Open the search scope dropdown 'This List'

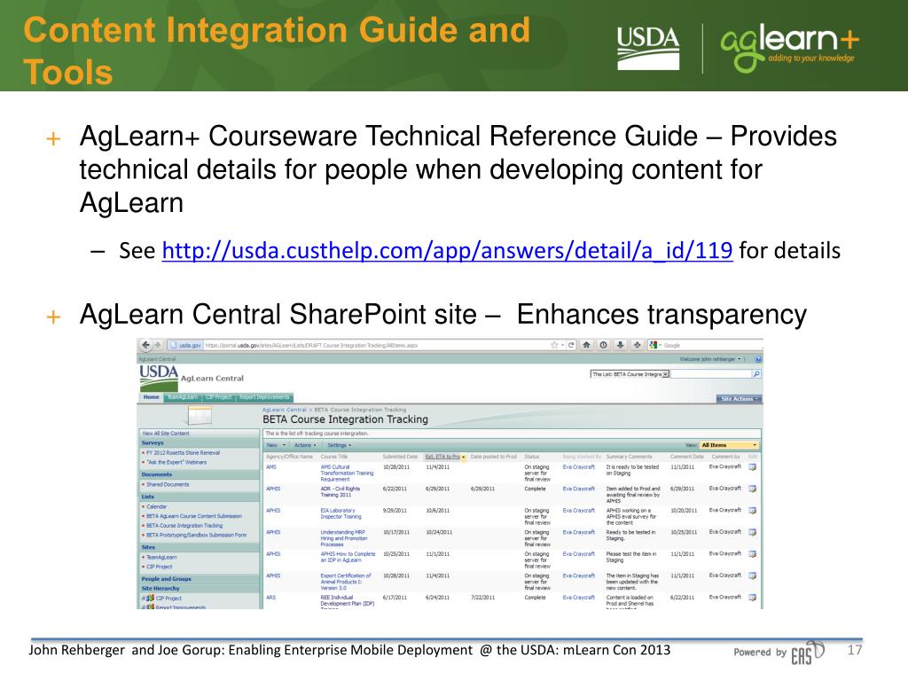[630, 374]
